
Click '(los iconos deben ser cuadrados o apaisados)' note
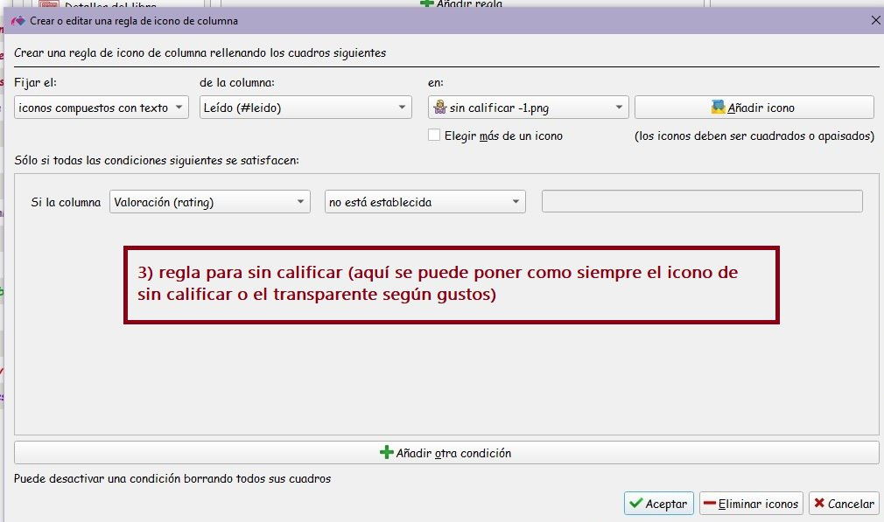[x=754, y=136]
